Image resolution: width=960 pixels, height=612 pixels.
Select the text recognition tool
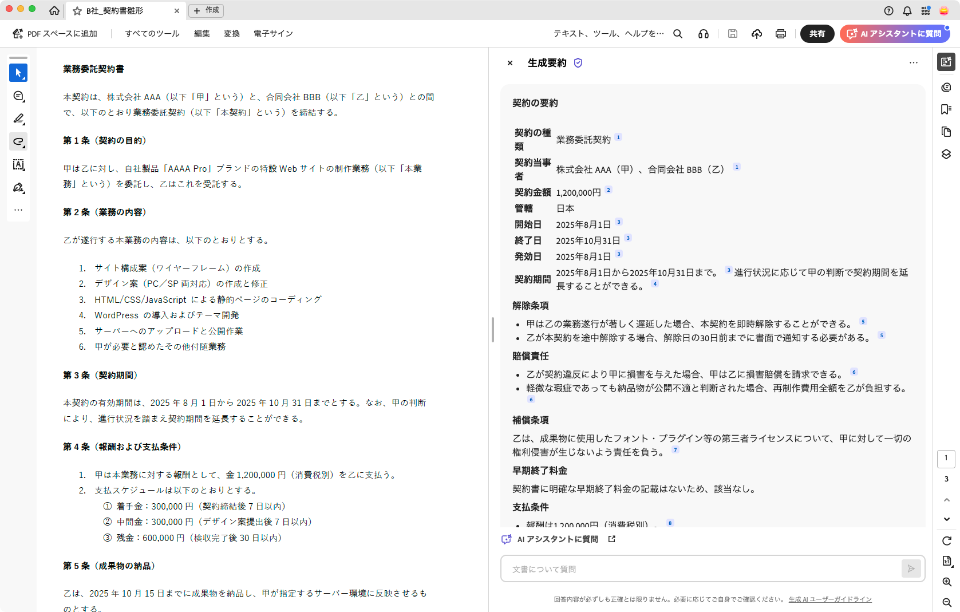click(18, 165)
